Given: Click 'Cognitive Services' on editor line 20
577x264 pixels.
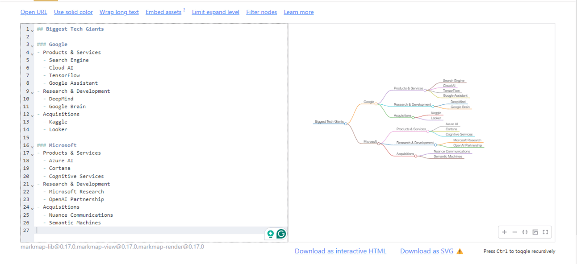Looking at the screenshot, I should pyautogui.click(x=76, y=176).
